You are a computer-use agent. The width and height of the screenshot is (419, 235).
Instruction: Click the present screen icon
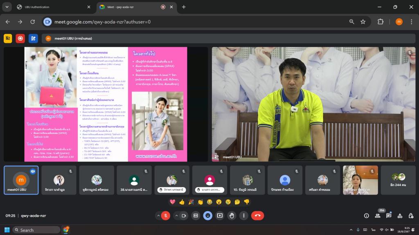click(220, 215)
